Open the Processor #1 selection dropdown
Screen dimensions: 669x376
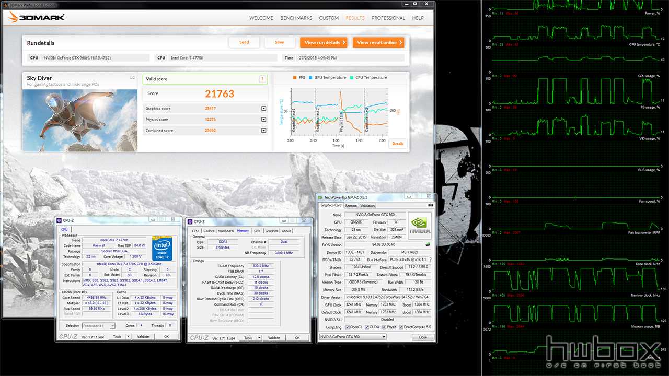[98, 326]
